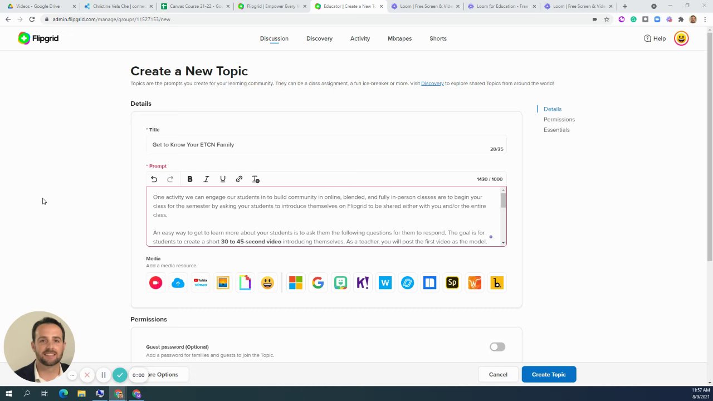Screen dimensions: 713x401
Task: Click inside the Prompt text area
Action: (324, 217)
